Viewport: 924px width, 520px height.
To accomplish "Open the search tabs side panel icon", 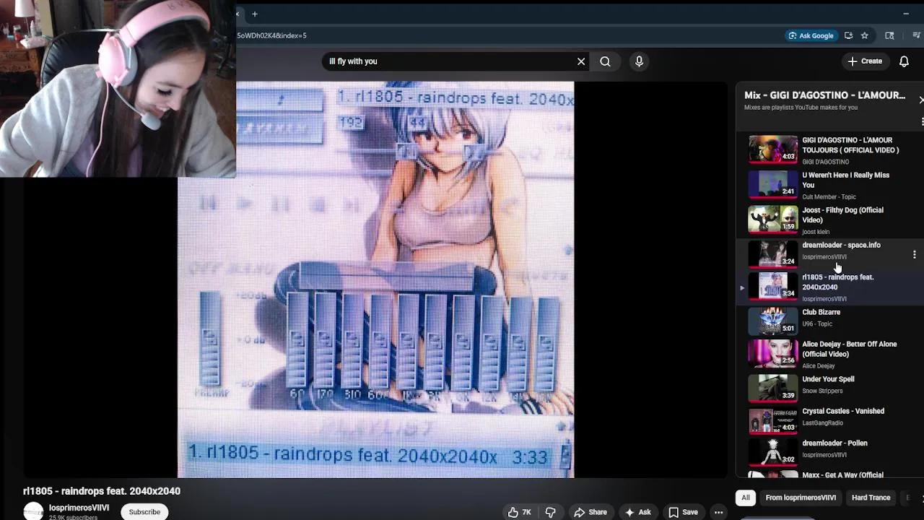I will [889, 35].
